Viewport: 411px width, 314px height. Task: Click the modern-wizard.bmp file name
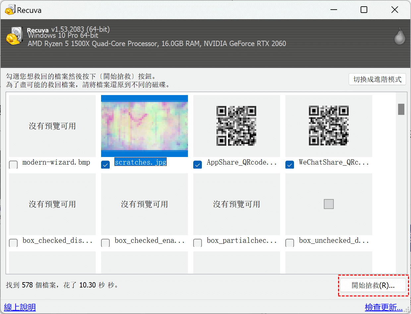point(56,162)
